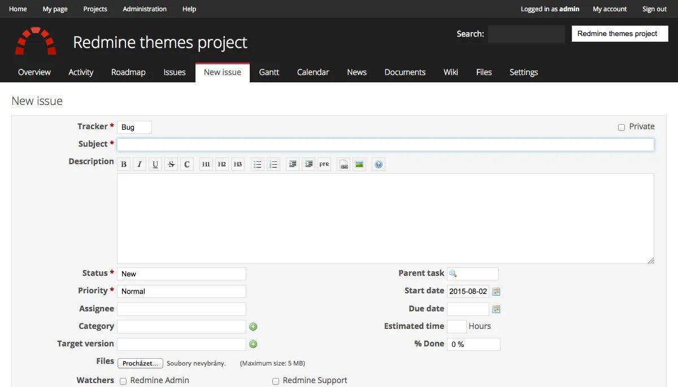Insert a numbered list in the description
The height and width of the screenshot is (387, 678).
coord(273,164)
